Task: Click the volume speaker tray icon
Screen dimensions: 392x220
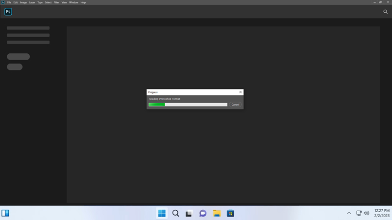Action: [x=367, y=213]
